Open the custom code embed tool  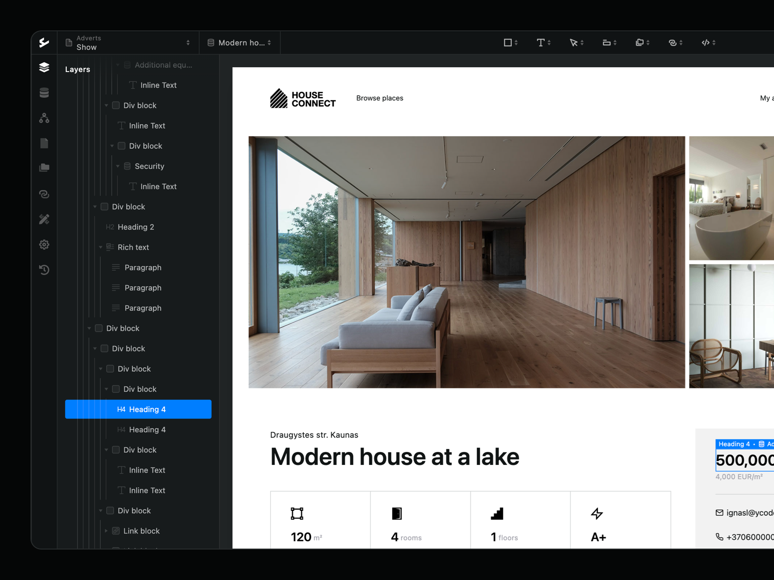(x=706, y=43)
